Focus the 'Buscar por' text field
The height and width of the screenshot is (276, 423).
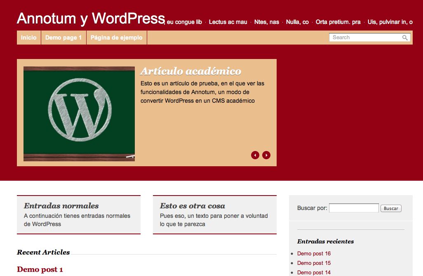click(x=354, y=208)
